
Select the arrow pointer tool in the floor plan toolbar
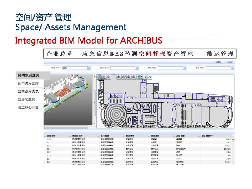click(99, 77)
